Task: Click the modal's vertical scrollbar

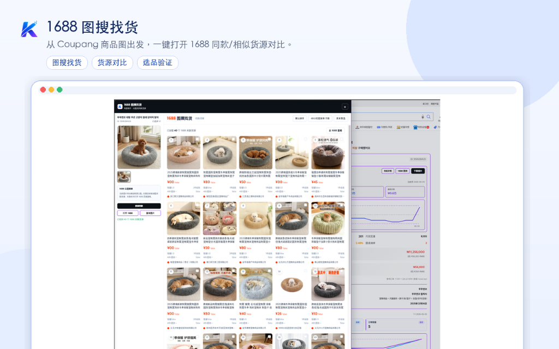Action: (349, 210)
